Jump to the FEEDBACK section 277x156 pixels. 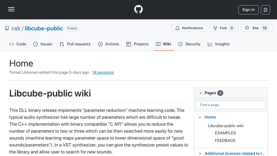[225, 140]
